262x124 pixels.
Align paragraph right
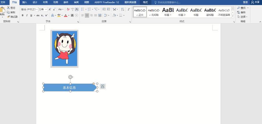[x=91, y=15]
